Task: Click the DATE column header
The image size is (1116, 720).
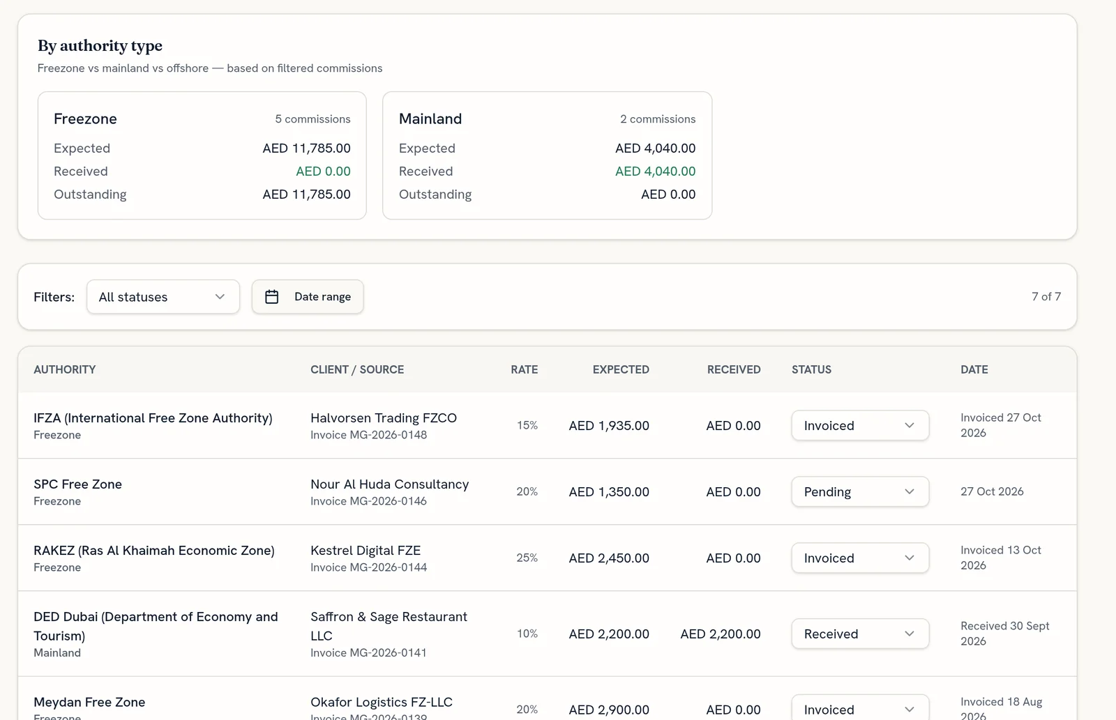Action: pos(974,369)
